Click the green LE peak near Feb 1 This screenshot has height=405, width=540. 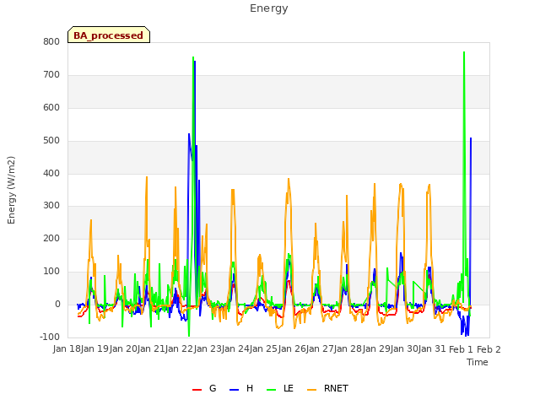[464, 52]
